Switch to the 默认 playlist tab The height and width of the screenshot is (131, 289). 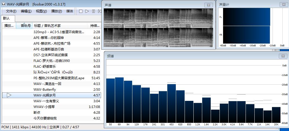click(x=6, y=18)
